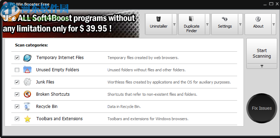Click the Broken Shortcuts icon

pyautogui.click(x=27, y=94)
